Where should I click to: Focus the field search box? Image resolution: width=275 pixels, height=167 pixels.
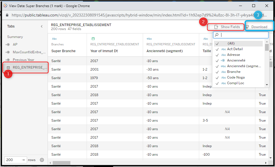pyautogui.click(x=241, y=35)
